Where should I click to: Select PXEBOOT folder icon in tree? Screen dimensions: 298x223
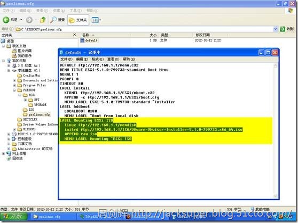[x=20, y=90]
